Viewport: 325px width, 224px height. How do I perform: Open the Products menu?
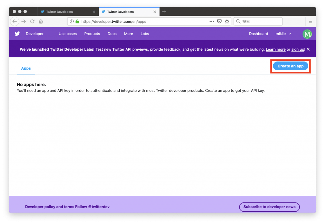(92, 34)
